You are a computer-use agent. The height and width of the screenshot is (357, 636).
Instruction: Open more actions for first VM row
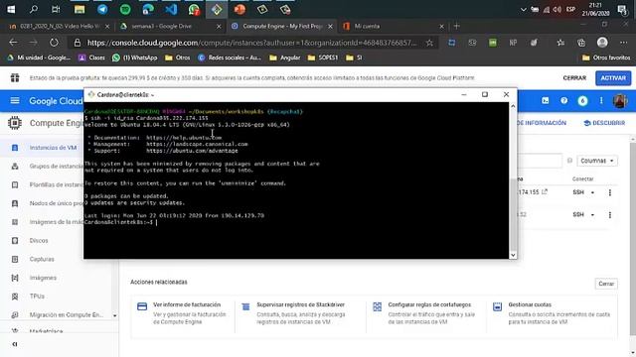(x=609, y=192)
